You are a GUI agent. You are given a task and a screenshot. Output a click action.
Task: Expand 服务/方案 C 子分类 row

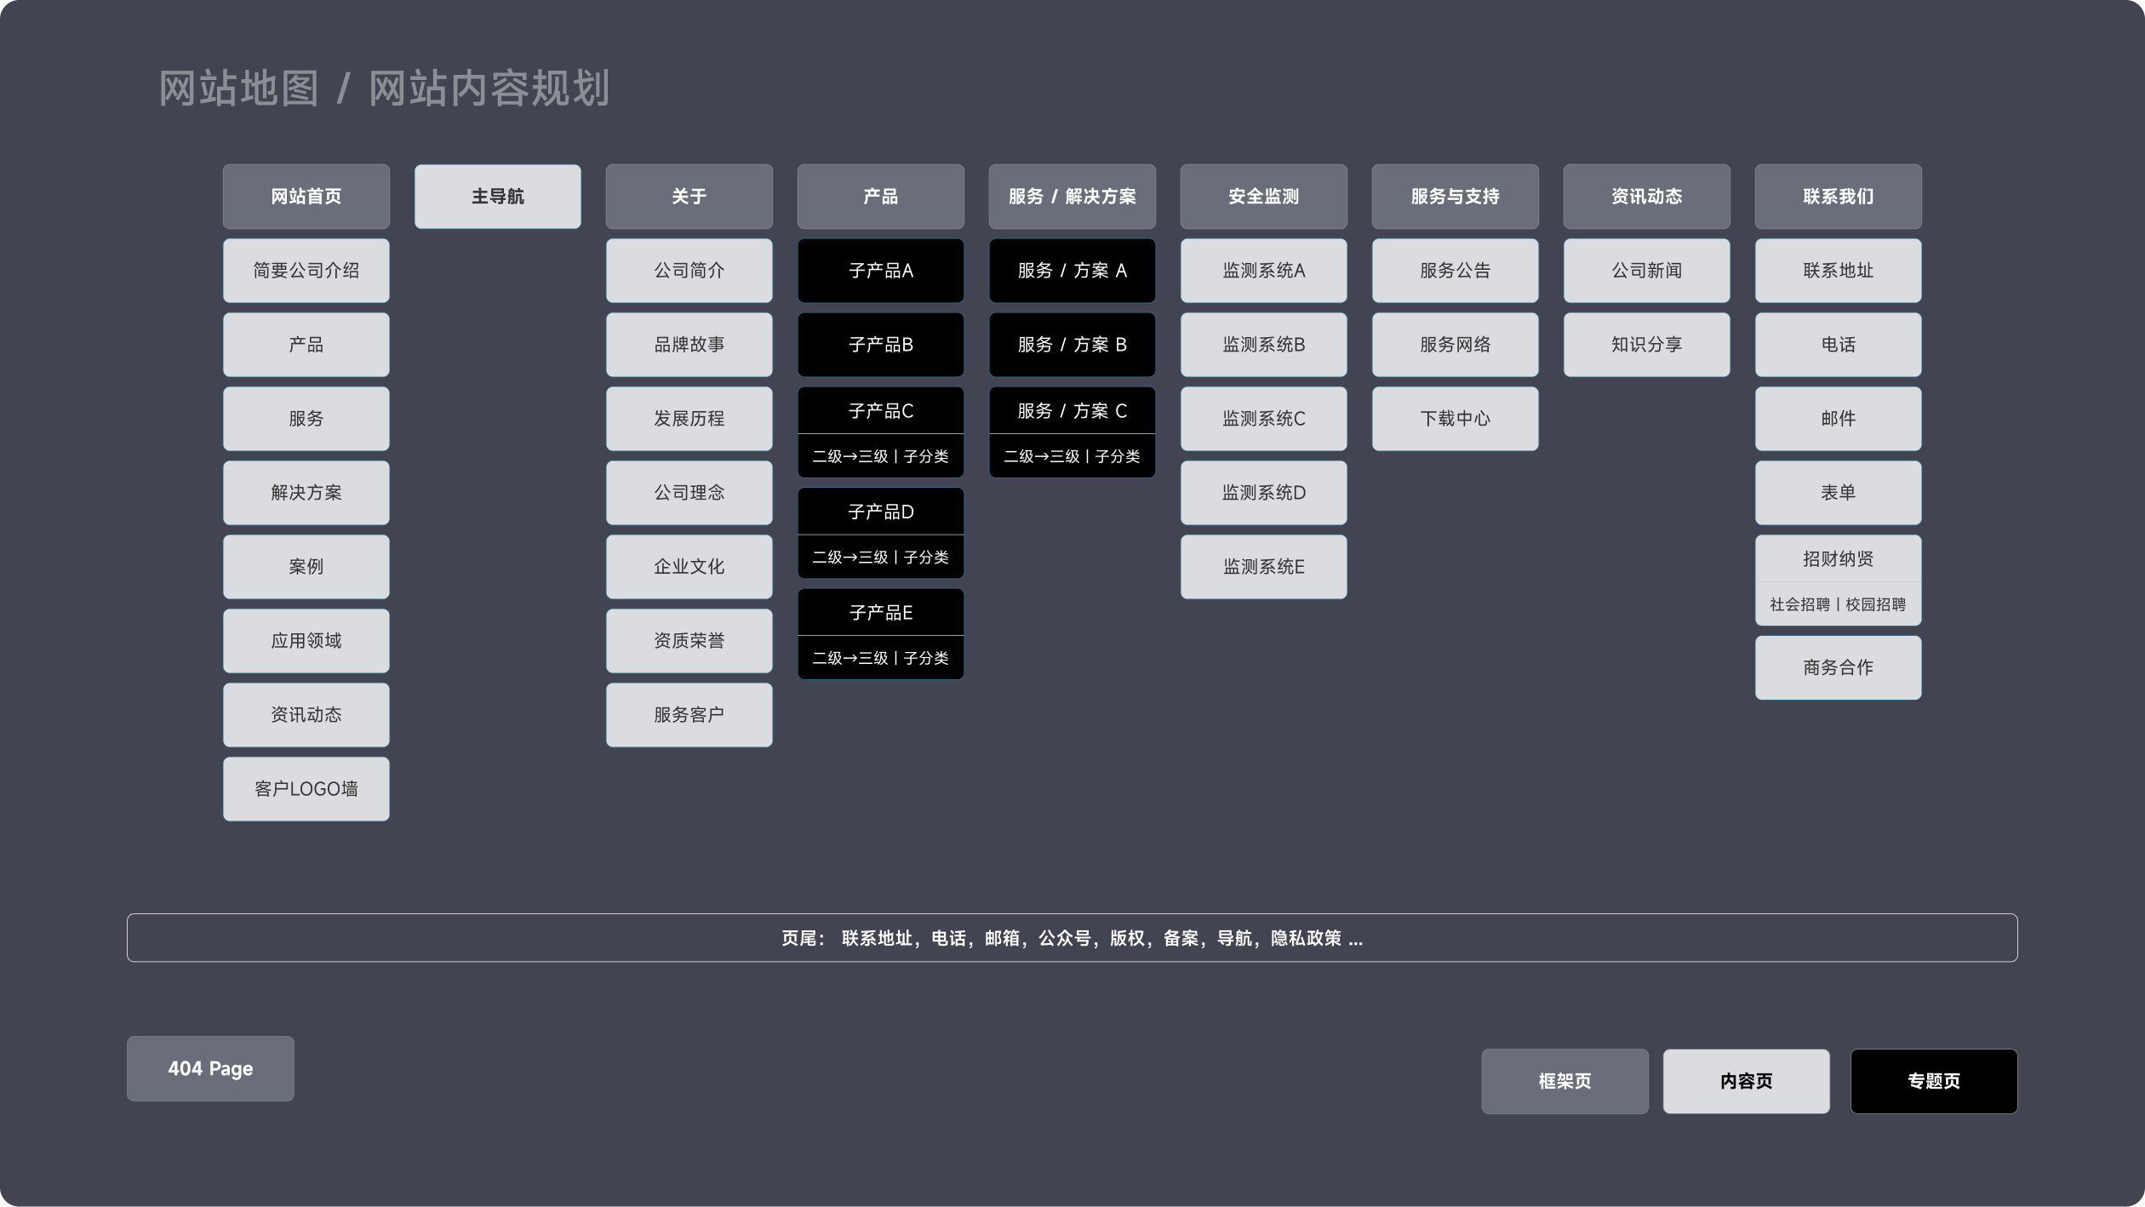pyautogui.click(x=1072, y=456)
